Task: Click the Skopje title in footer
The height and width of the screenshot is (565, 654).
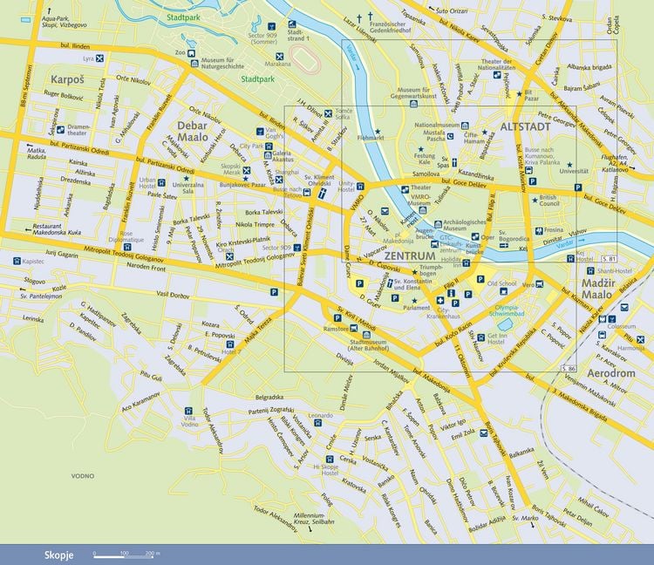Action: coord(58,555)
